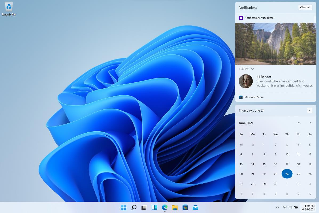
Task: Open the volume speaker tray icon
Action: pyautogui.click(x=290, y=207)
